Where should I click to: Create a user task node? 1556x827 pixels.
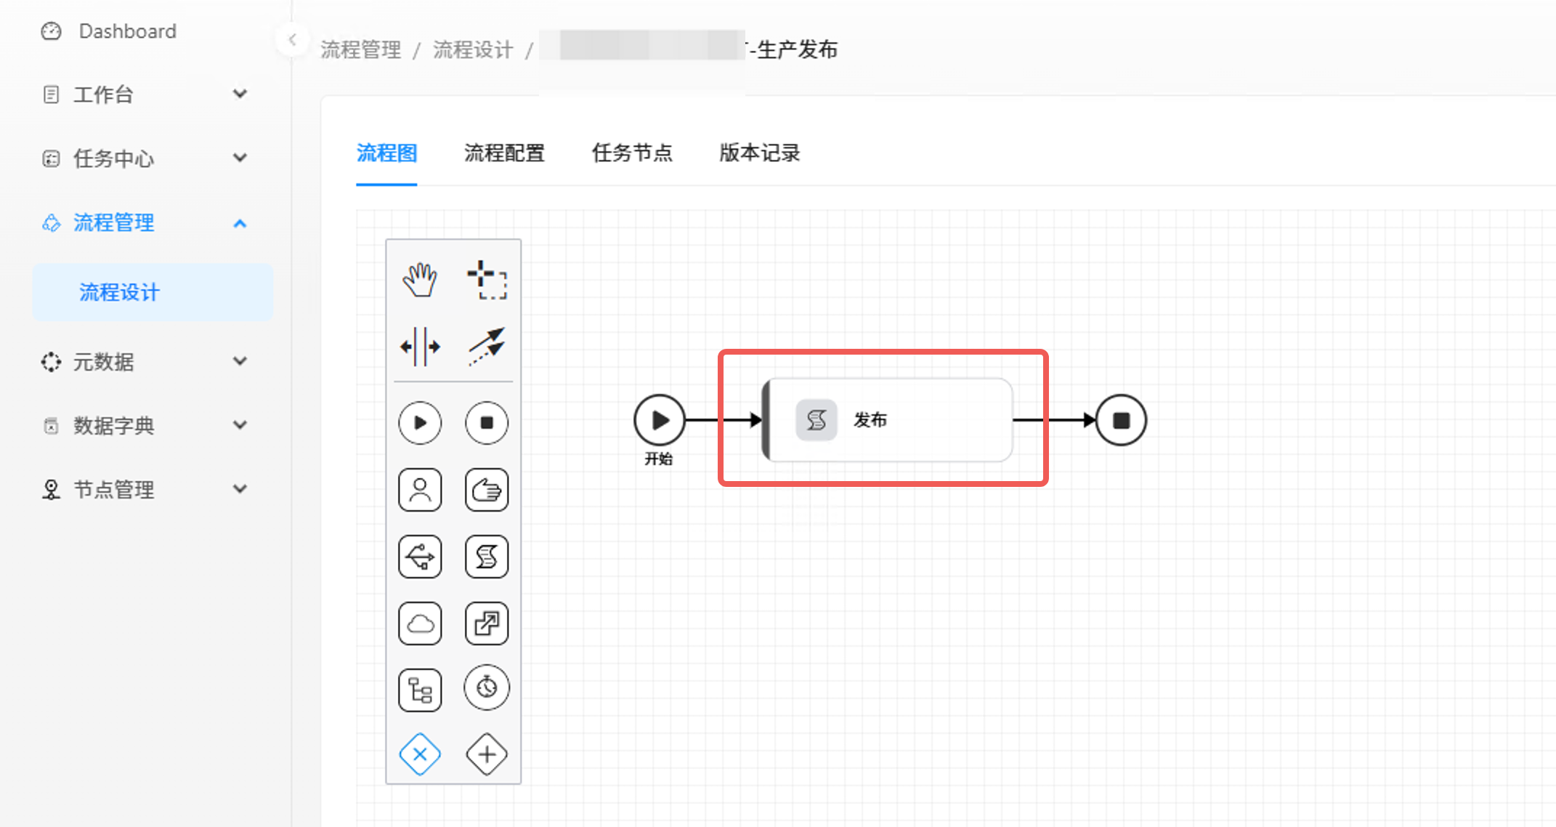(x=420, y=490)
